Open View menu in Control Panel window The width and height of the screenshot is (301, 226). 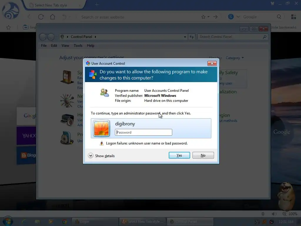click(x=65, y=46)
